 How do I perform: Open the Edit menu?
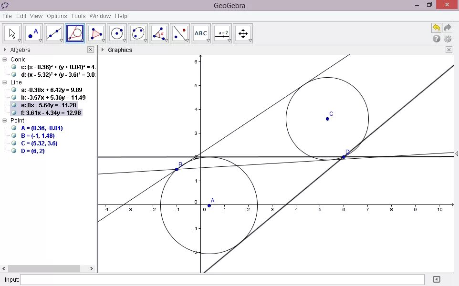(x=21, y=16)
